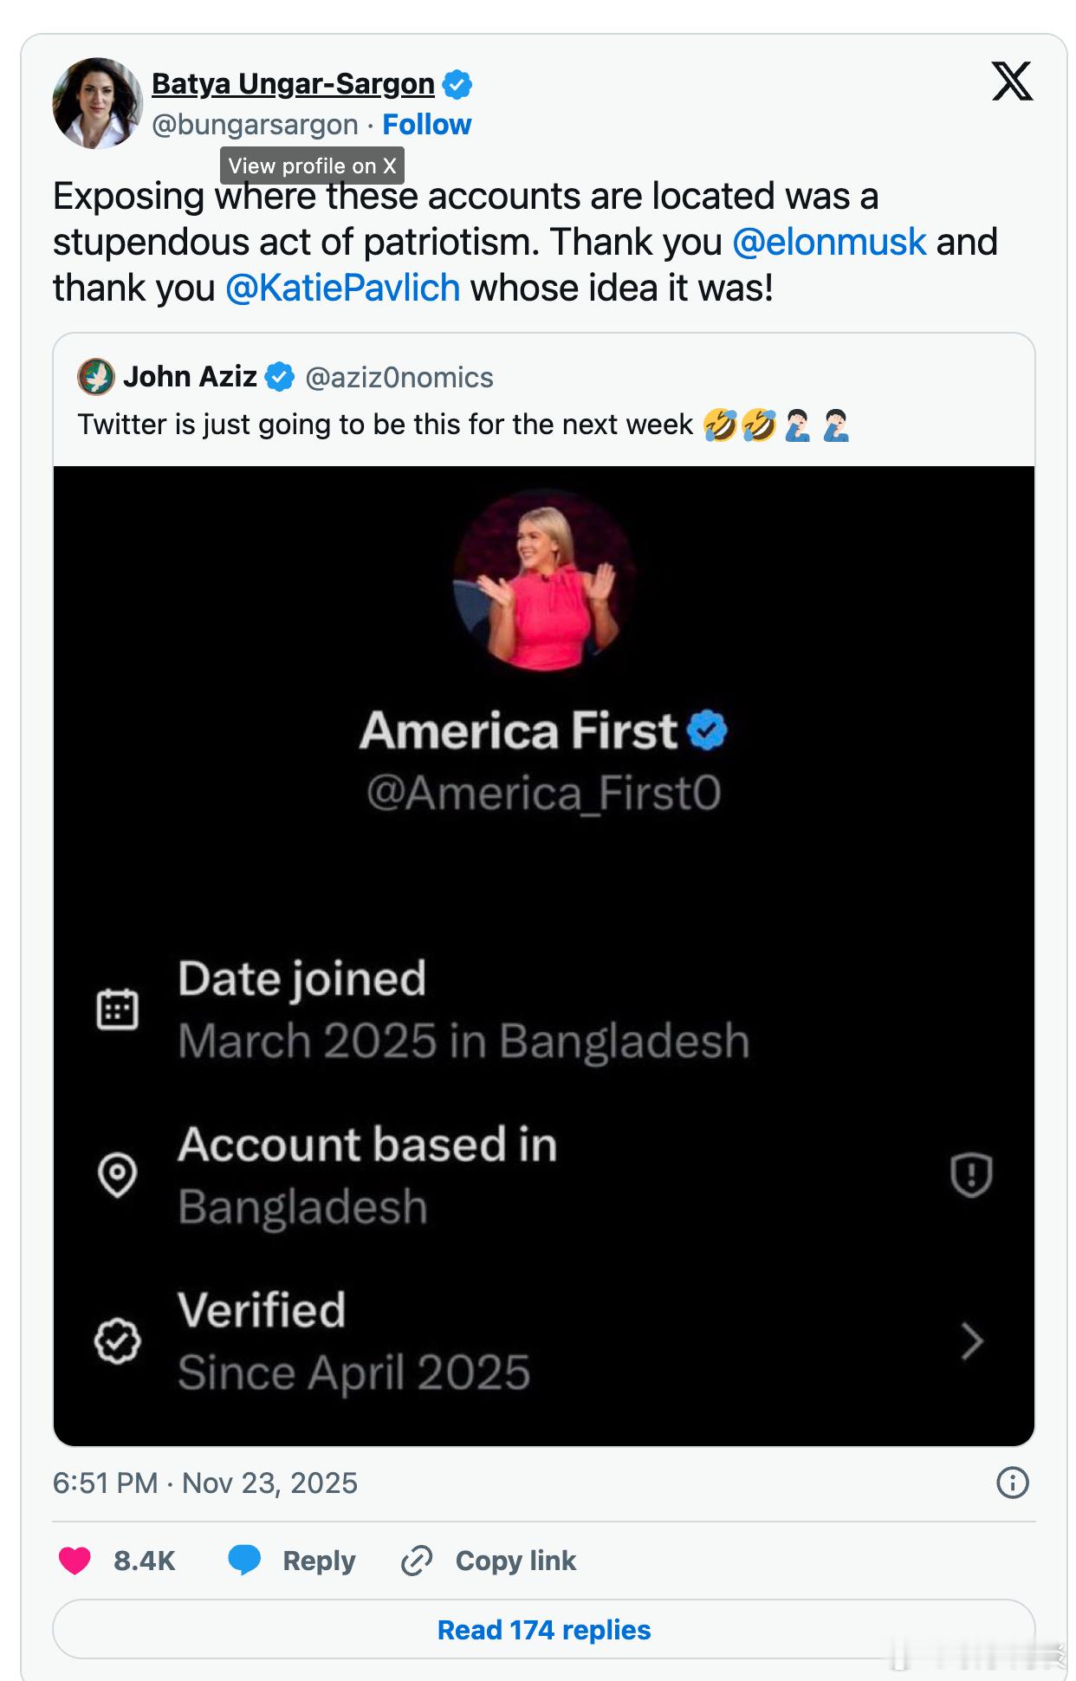Click the calendar icon beside Date joined
The height and width of the screenshot is (1681, 1076).
[x=117, y=1009]
